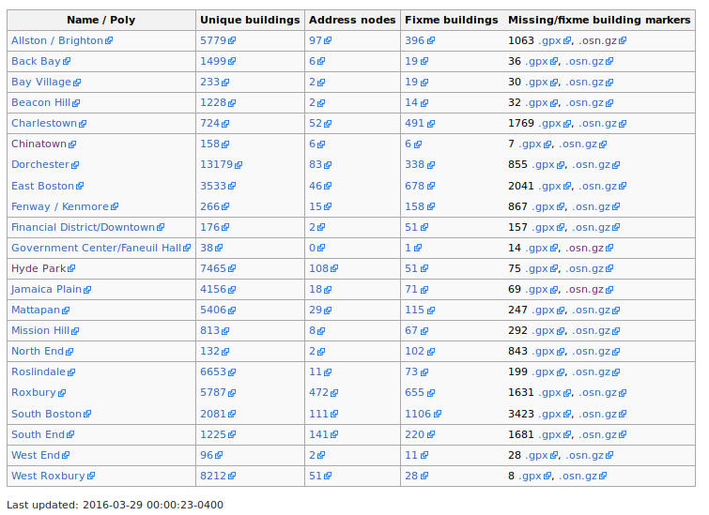This screenshot has width=709, height=515.
Task: Click the Unique buildings column header
Action: coord(250,20)
